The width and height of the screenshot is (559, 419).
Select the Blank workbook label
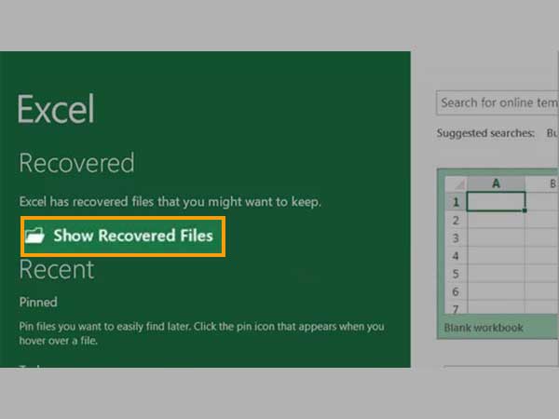tap(484, 328)
